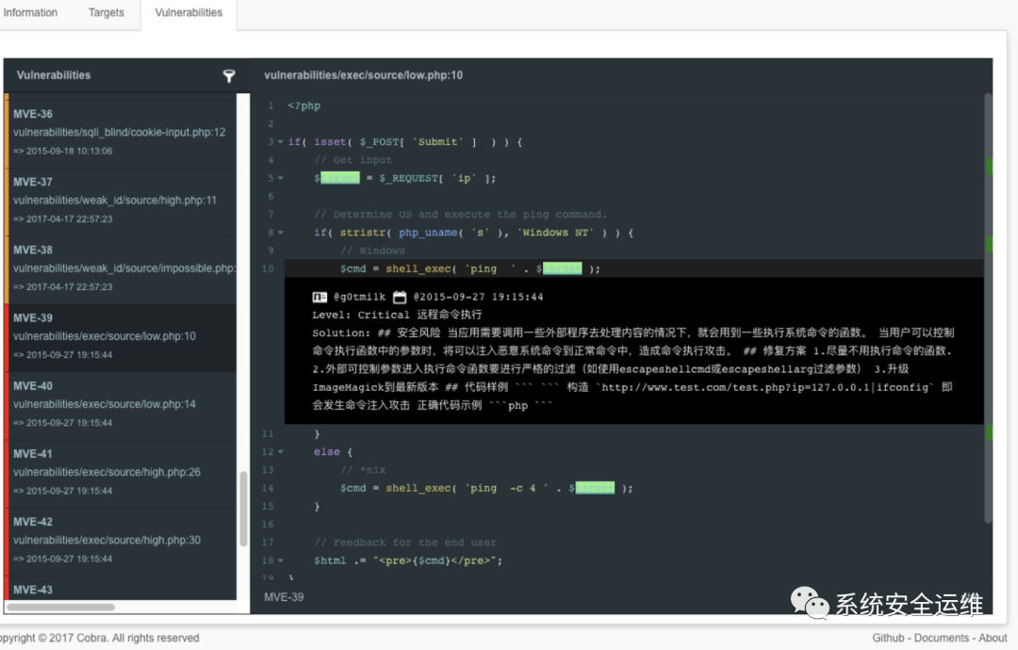Collapse the code fold at line 8

tap(281, 233)
